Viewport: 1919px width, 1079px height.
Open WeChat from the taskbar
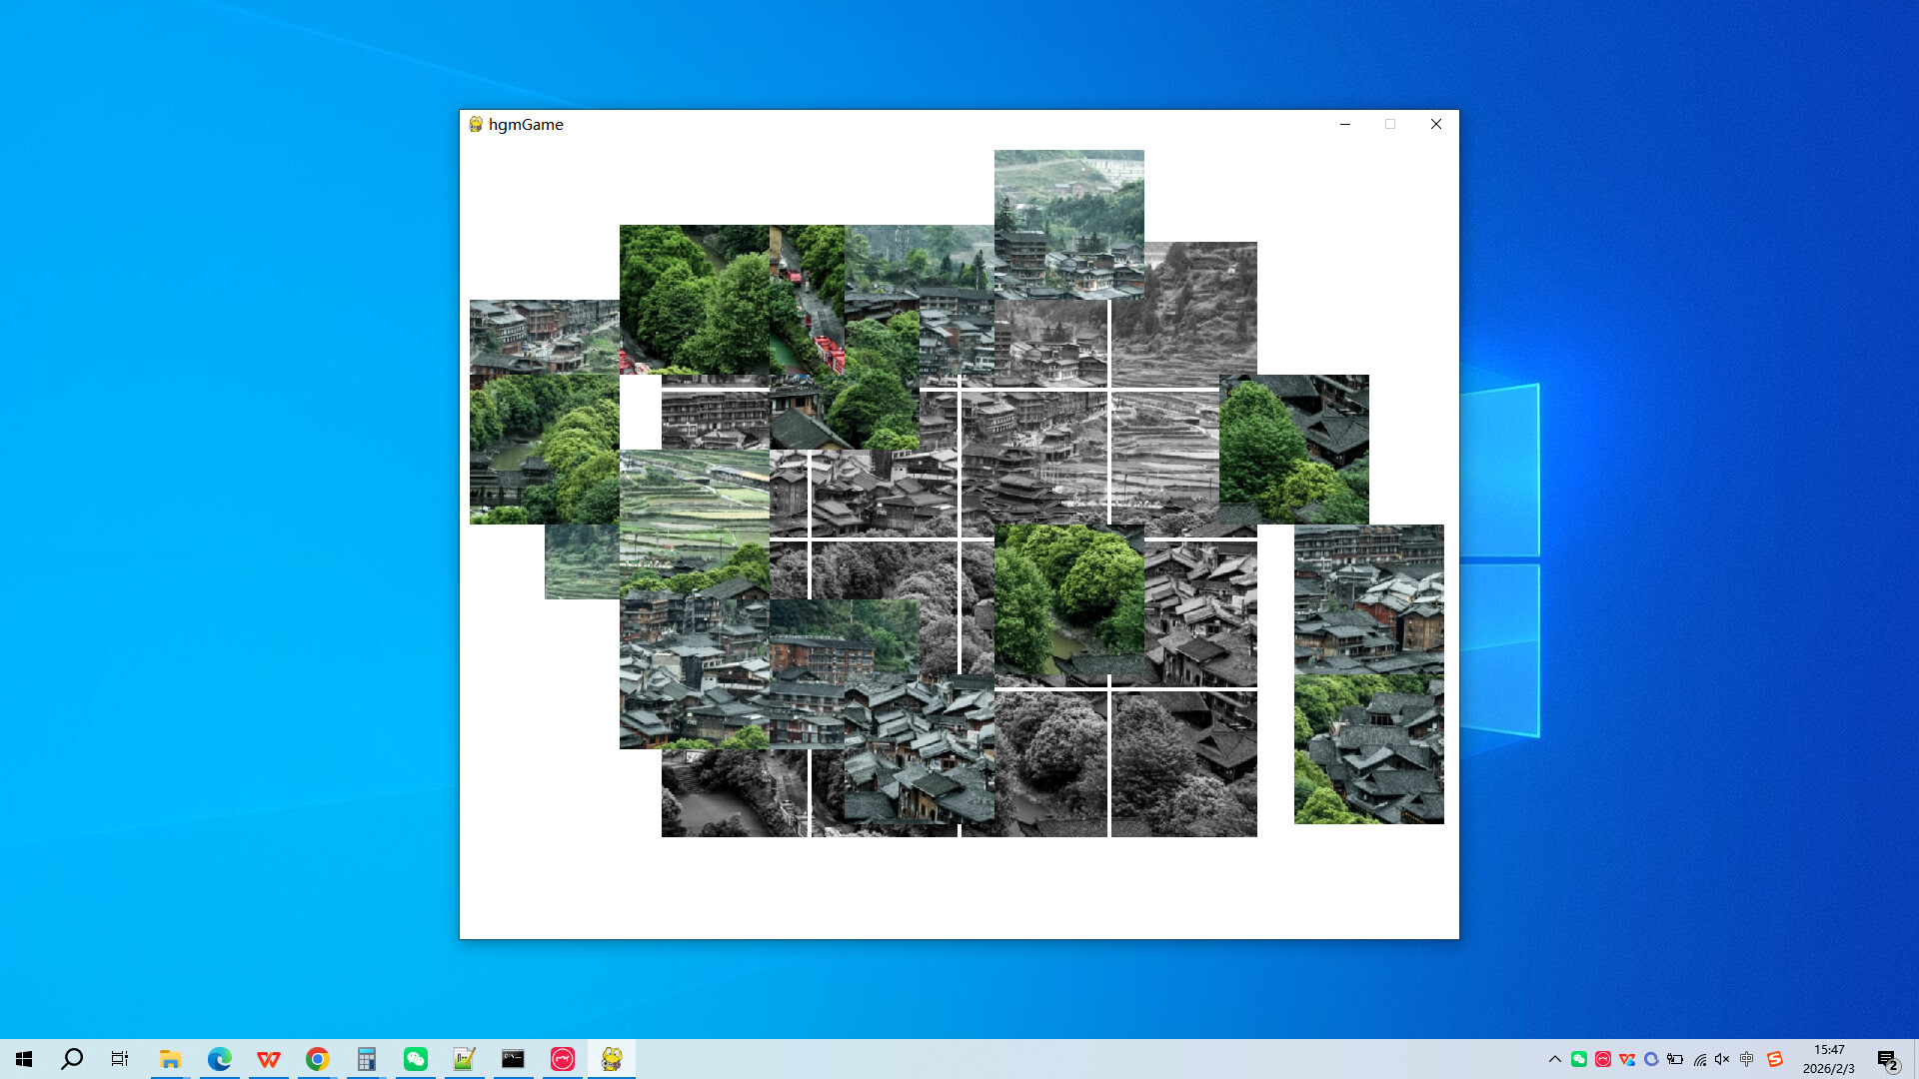tap(415, 1058)
